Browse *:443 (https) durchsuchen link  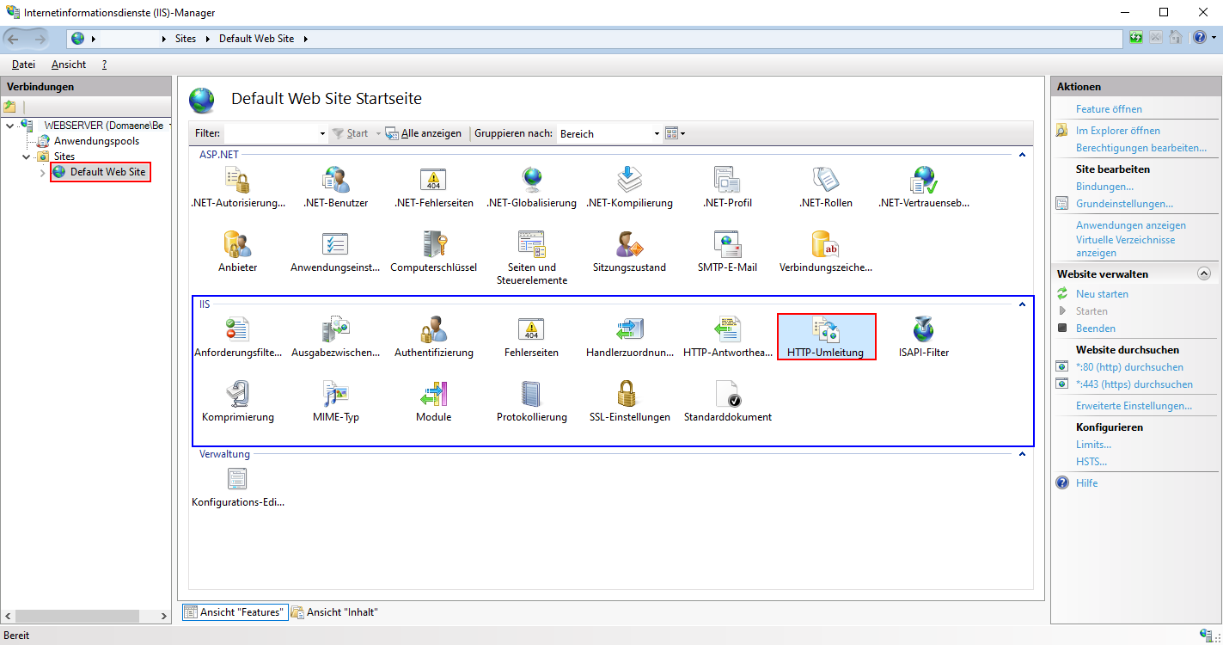(1134, 384)
